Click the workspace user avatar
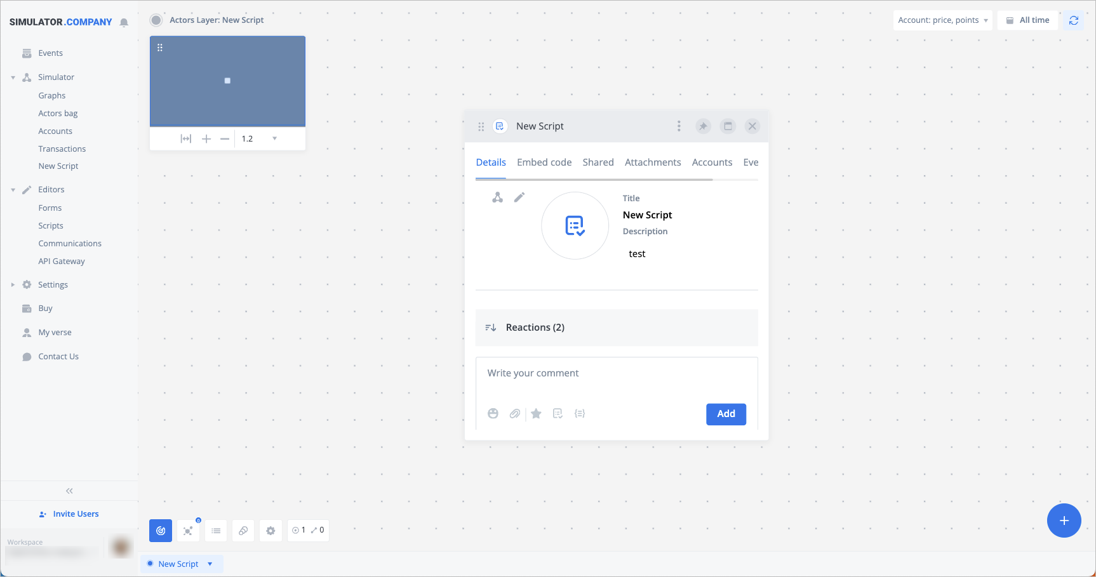 click(121, 547)
